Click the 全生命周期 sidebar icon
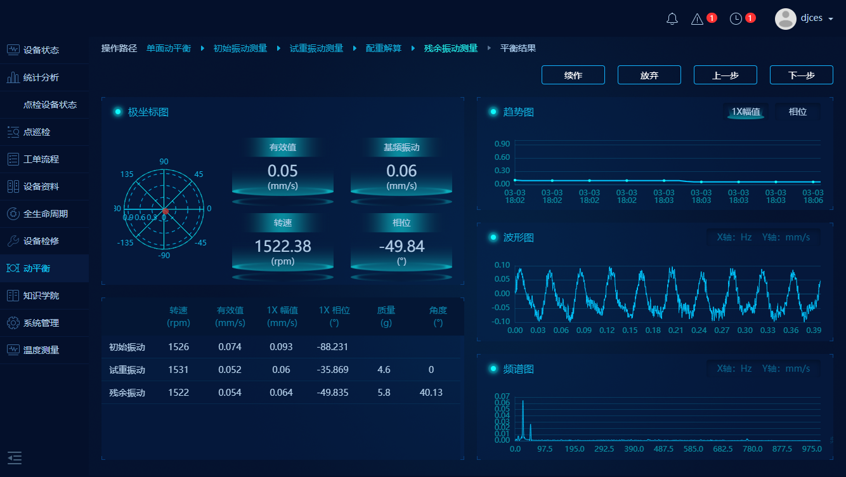846x477 pixels. point(13,214)
